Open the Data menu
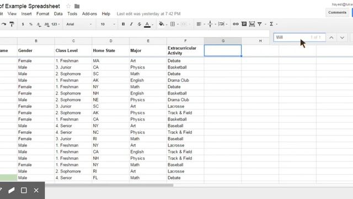This screenshot has height=199, width=353. point(58,14)
